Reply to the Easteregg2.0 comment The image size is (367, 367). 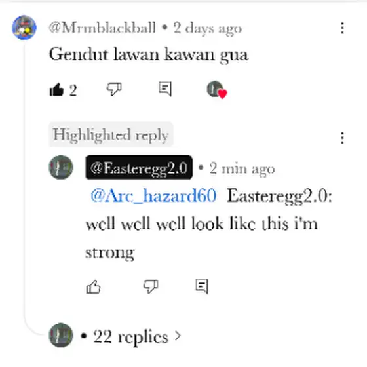(x=202, y=286)
